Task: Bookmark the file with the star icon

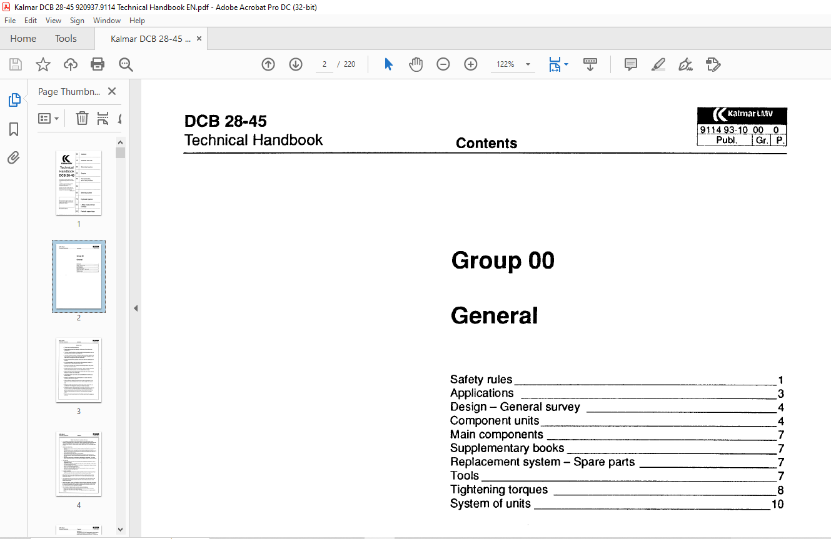Action: point(43,64)
